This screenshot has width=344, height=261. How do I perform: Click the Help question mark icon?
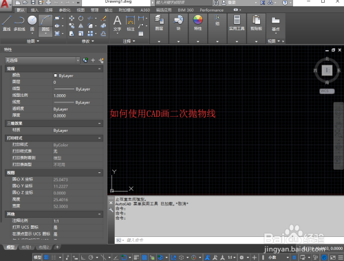point(285,3)
